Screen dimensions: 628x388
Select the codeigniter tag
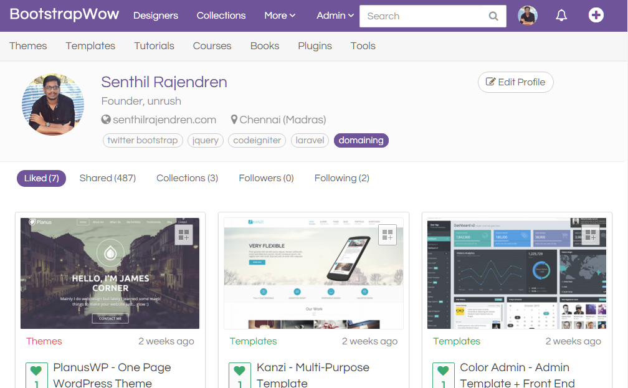tap(257, 141)
